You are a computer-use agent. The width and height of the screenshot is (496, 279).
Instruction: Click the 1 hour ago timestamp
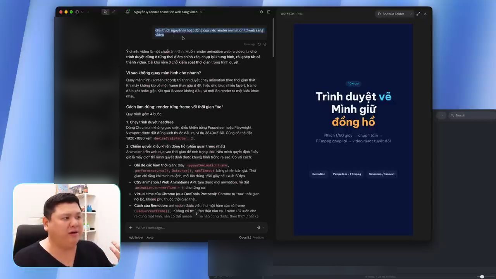[250, 44]
